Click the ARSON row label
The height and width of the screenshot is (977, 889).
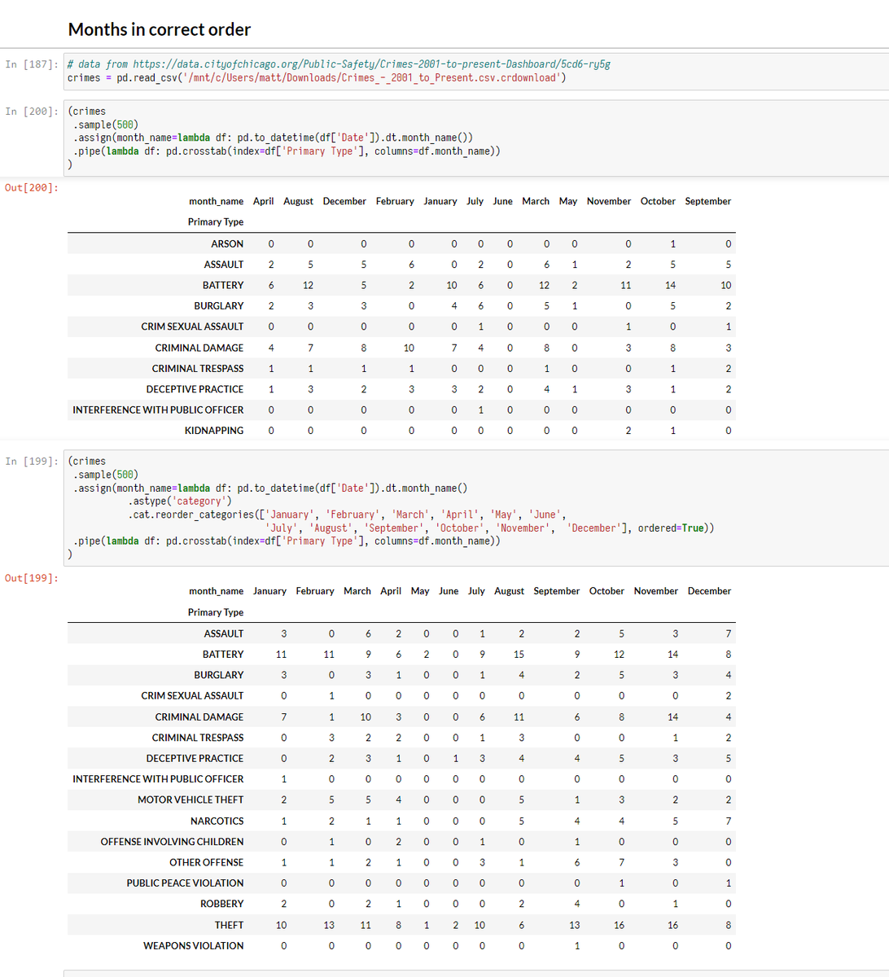point(227,244)
